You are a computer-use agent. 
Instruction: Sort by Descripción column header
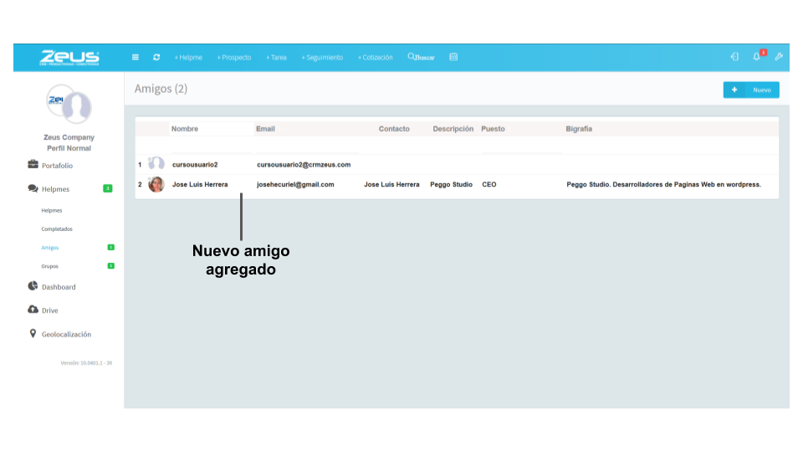point(453,129)
